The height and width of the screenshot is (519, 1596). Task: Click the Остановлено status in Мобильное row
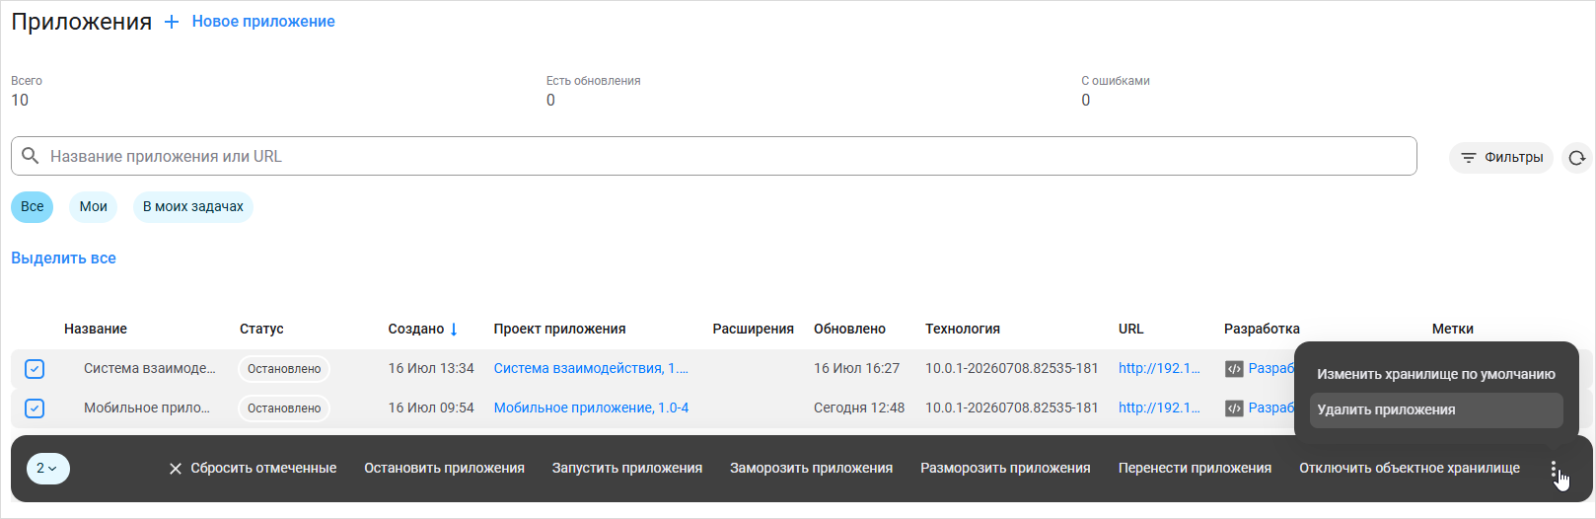pos(284,408)
